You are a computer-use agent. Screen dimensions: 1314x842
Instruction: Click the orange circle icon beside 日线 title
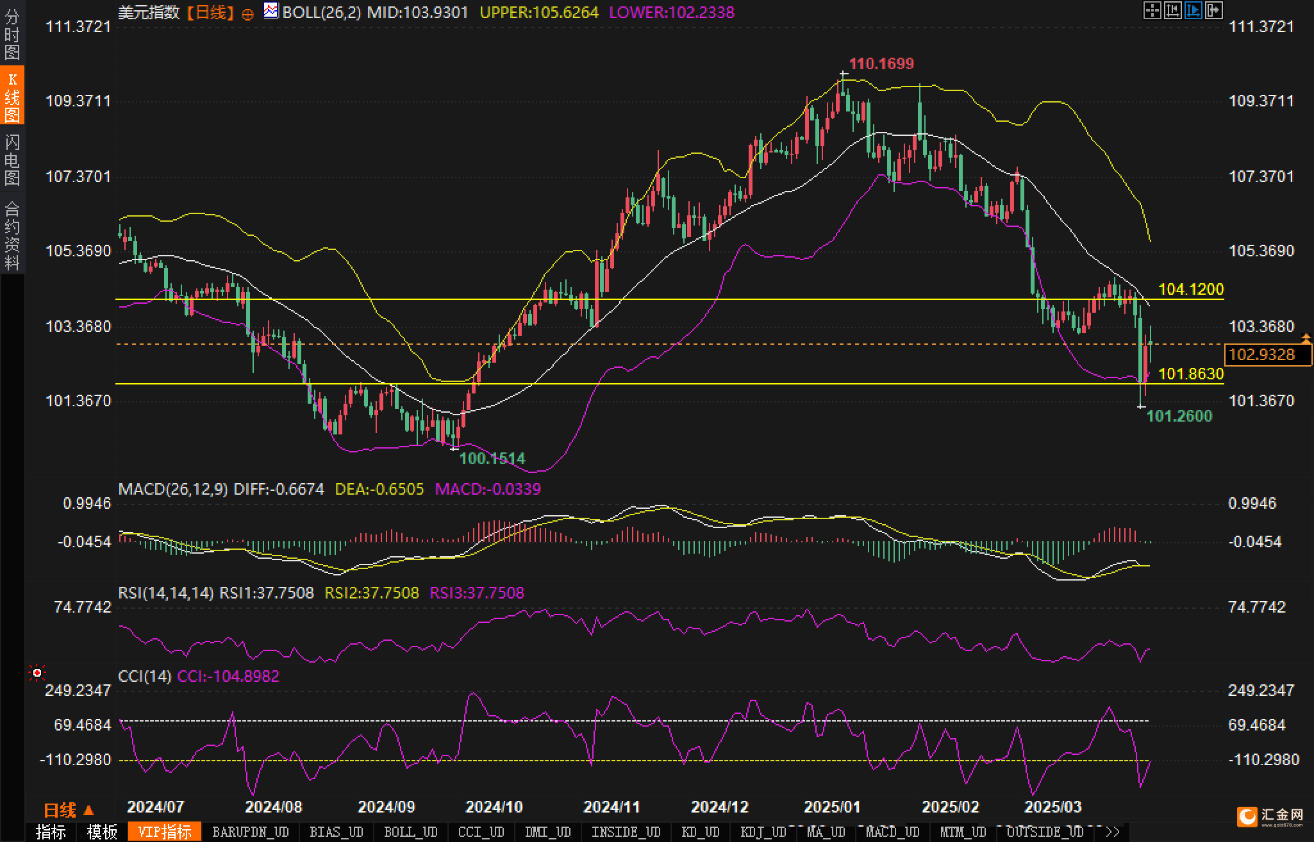248,14
